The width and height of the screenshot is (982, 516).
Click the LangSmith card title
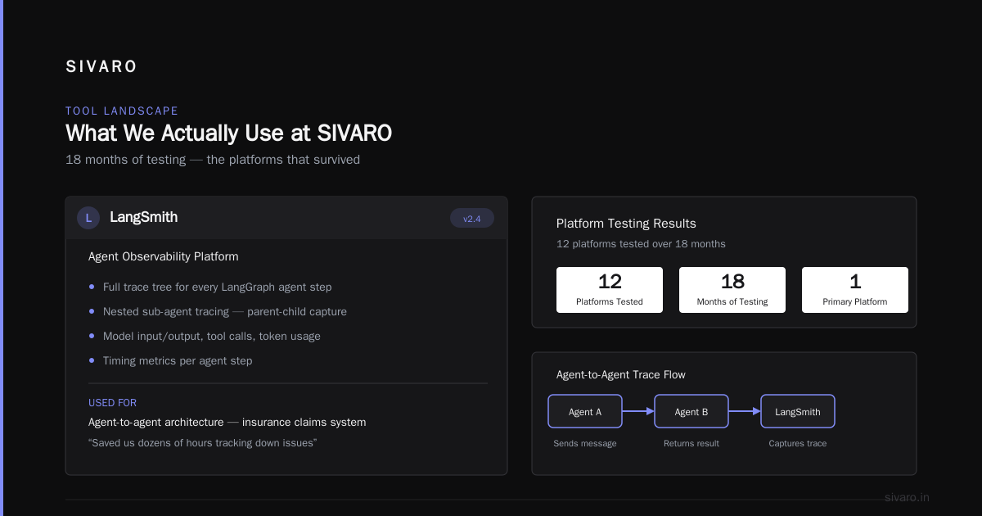(x=143, y=218)
